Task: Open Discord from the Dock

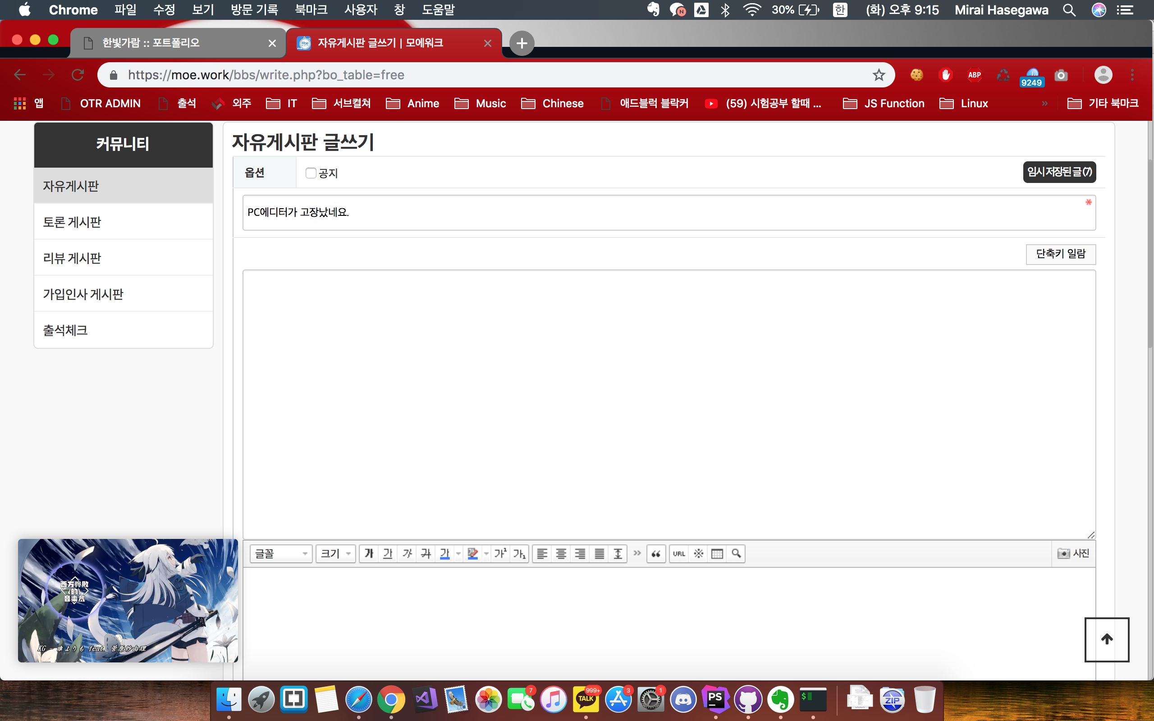Action: click(683, 699)
